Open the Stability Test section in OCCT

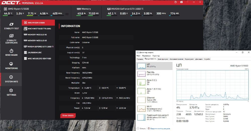pyautogui.click(x=11, y=26)
